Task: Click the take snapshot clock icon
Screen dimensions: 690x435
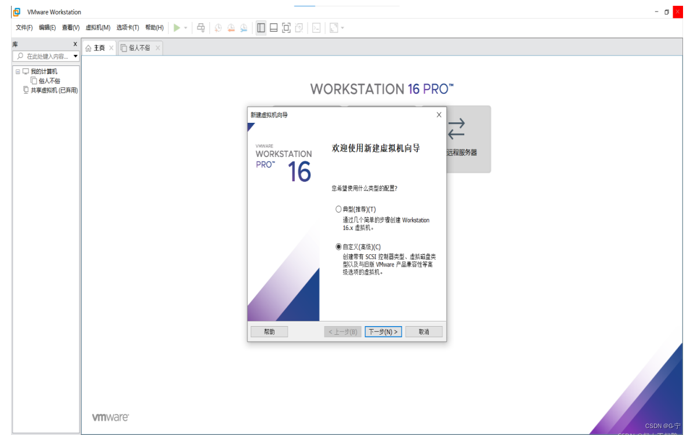Action: (218, 28)
